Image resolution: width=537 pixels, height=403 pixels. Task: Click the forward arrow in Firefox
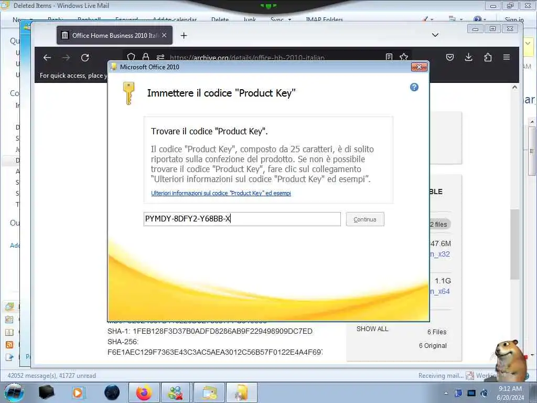pos(66,58)
